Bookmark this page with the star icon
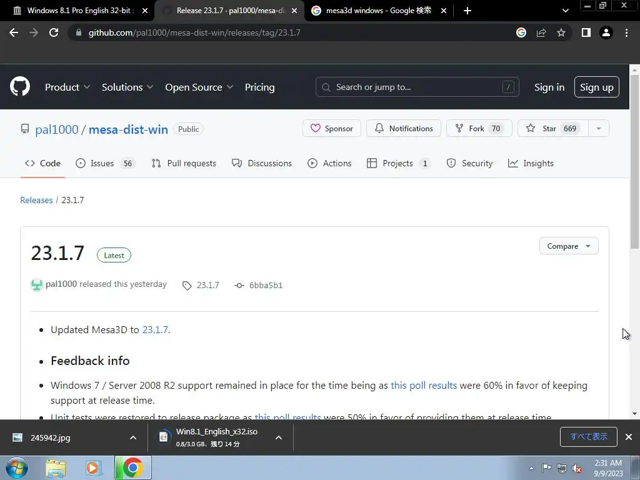640x480 pixels. coord(561,32)
